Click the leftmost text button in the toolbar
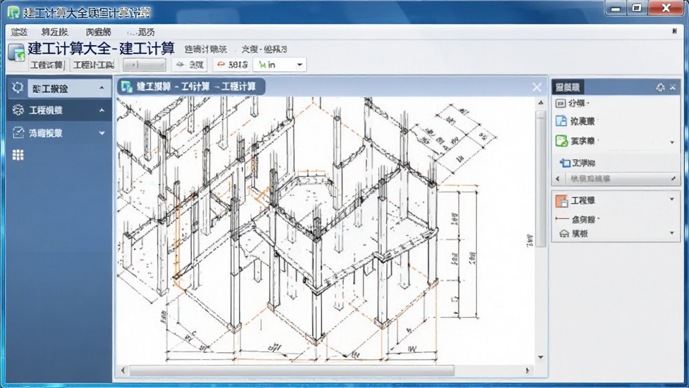This screenshot has height=388, width=689. tap(47, 65)
